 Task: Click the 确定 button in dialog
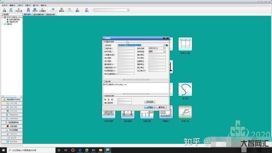149,107
